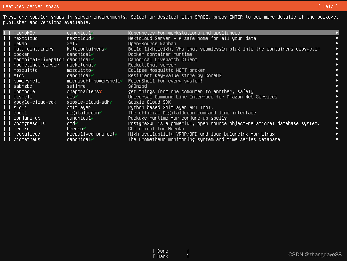Click verified checkmark beside keepalived-project
The height and width of the screenshot is (261, 347).
tap(116, 134)
